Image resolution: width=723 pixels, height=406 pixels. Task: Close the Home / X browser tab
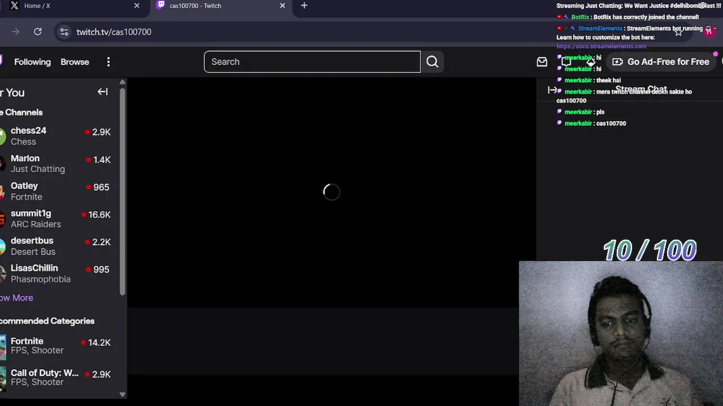click(137, 6)
